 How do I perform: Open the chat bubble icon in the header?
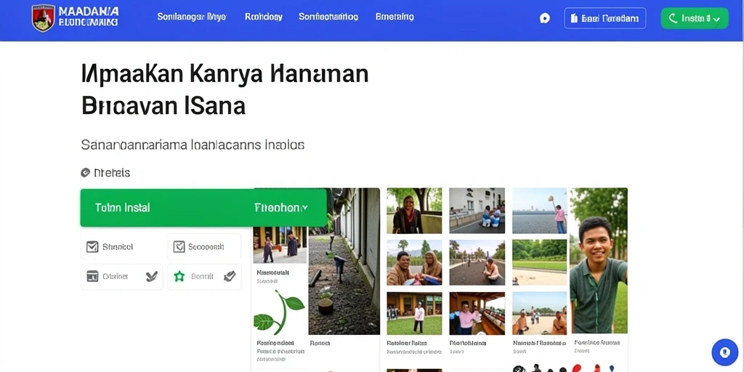[x=545, y=18]
